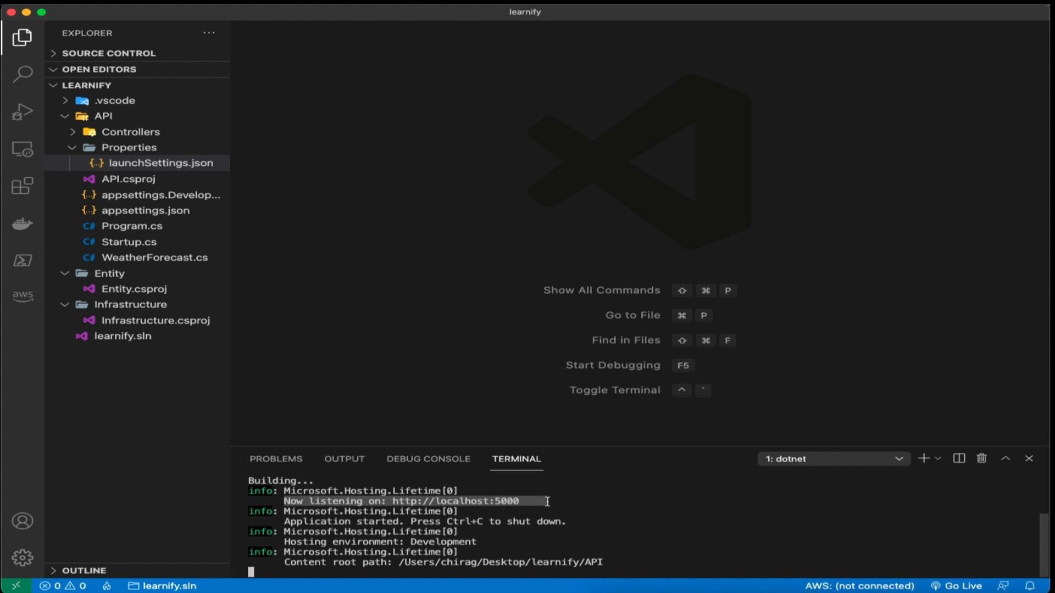Open Startup.cs file
1055x593 pixels.
click(x=137, y=242)
